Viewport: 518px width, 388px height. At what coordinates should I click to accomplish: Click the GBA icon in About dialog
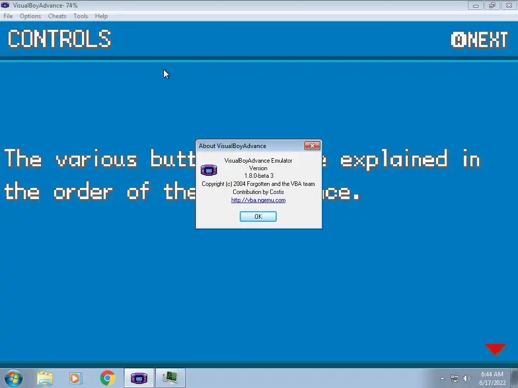click(x=209, y=170)
